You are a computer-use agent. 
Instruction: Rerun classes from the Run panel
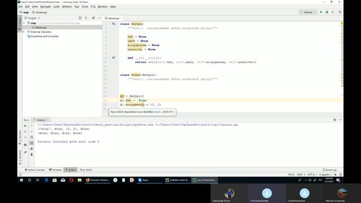pyautogui.click(x=25, y=126)
